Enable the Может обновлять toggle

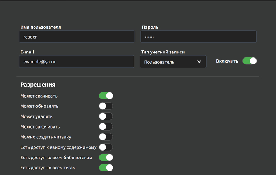pos(106,106)
